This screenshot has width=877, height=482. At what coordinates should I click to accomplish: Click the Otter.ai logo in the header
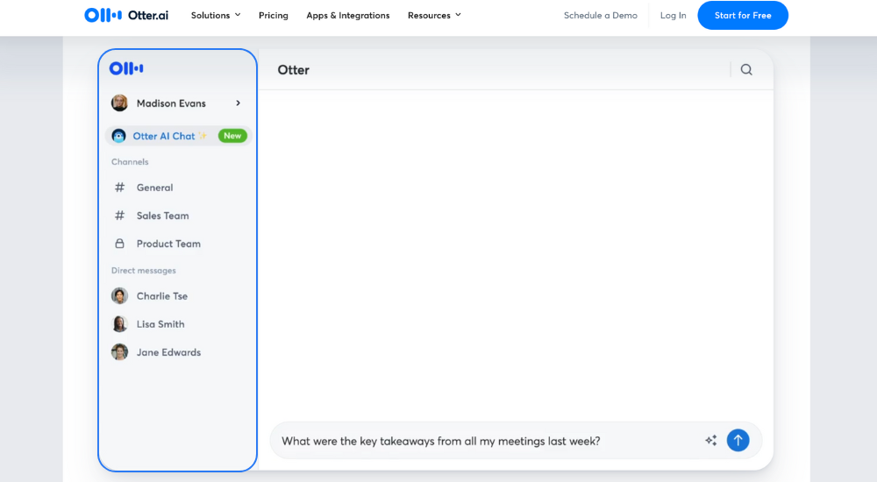126,15
